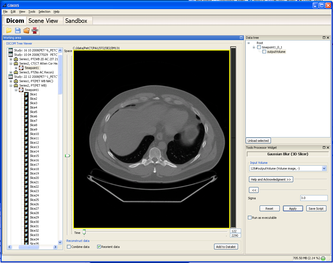Open the Tools menu
Screen dimensions: 333x263
[x=32, y=12]
